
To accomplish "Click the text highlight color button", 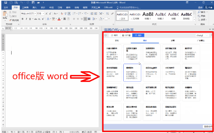I will [53, 19].
